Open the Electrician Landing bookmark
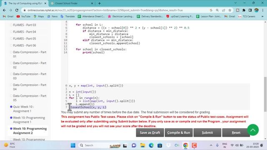 [x=121, y=16]
